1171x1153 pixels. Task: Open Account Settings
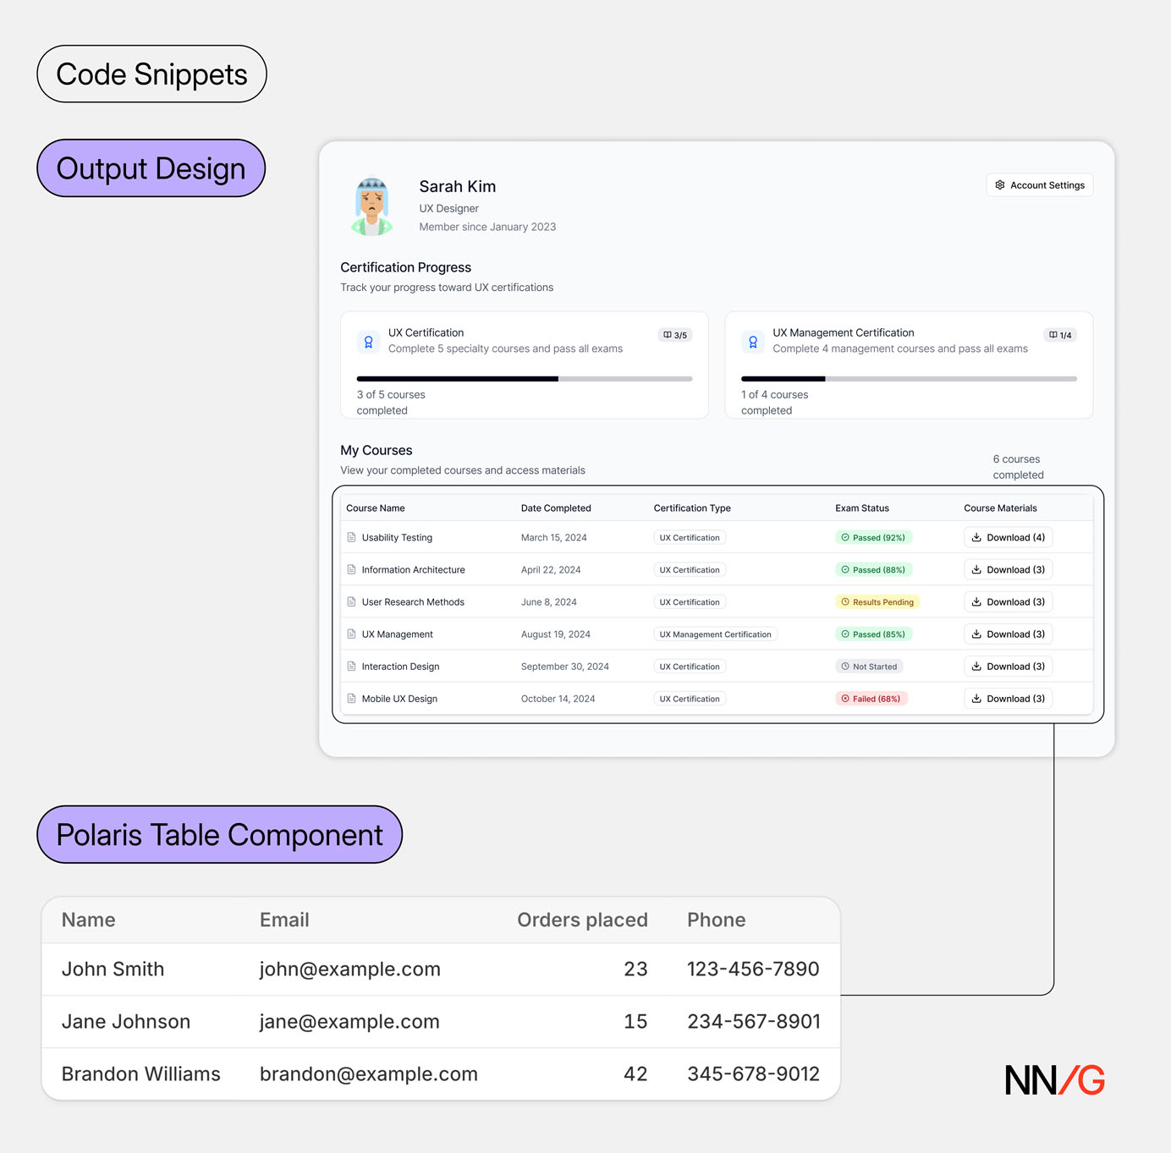(x=1039, y=184)
